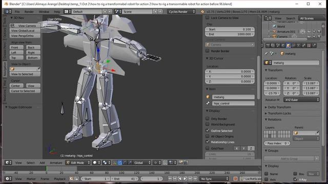Jump to the first frame

click(170, 179)
